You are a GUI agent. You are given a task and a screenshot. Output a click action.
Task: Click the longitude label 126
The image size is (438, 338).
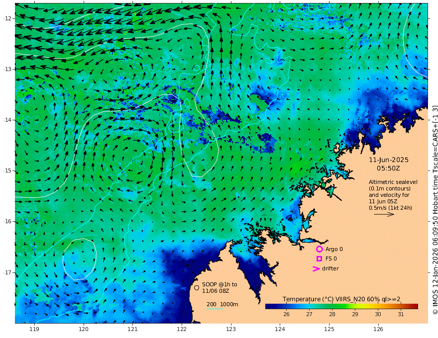[378, 330]
